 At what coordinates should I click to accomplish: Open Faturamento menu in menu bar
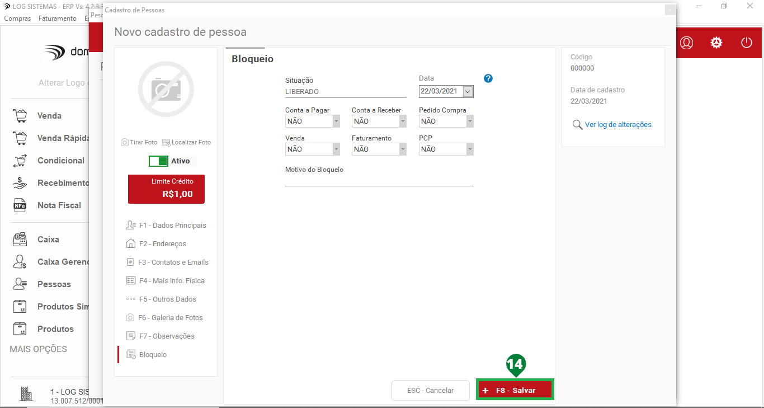tap(58, 18)
